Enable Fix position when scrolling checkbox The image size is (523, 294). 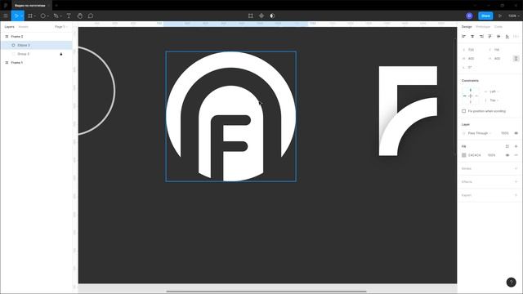[x=463, y=111]
